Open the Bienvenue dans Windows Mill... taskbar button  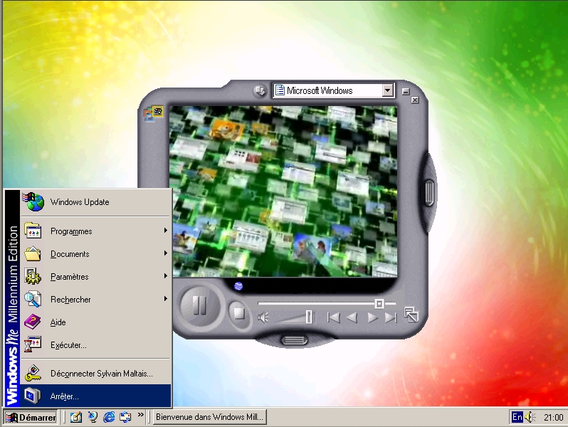click(x=209, y=417)
